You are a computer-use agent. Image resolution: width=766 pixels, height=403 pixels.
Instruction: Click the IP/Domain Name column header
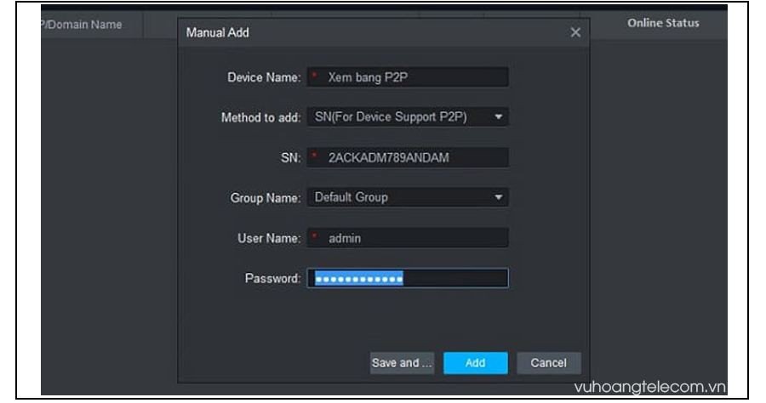tap(82, 25)
